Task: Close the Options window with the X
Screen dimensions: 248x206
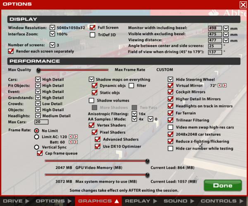Action: pos(243,4)
